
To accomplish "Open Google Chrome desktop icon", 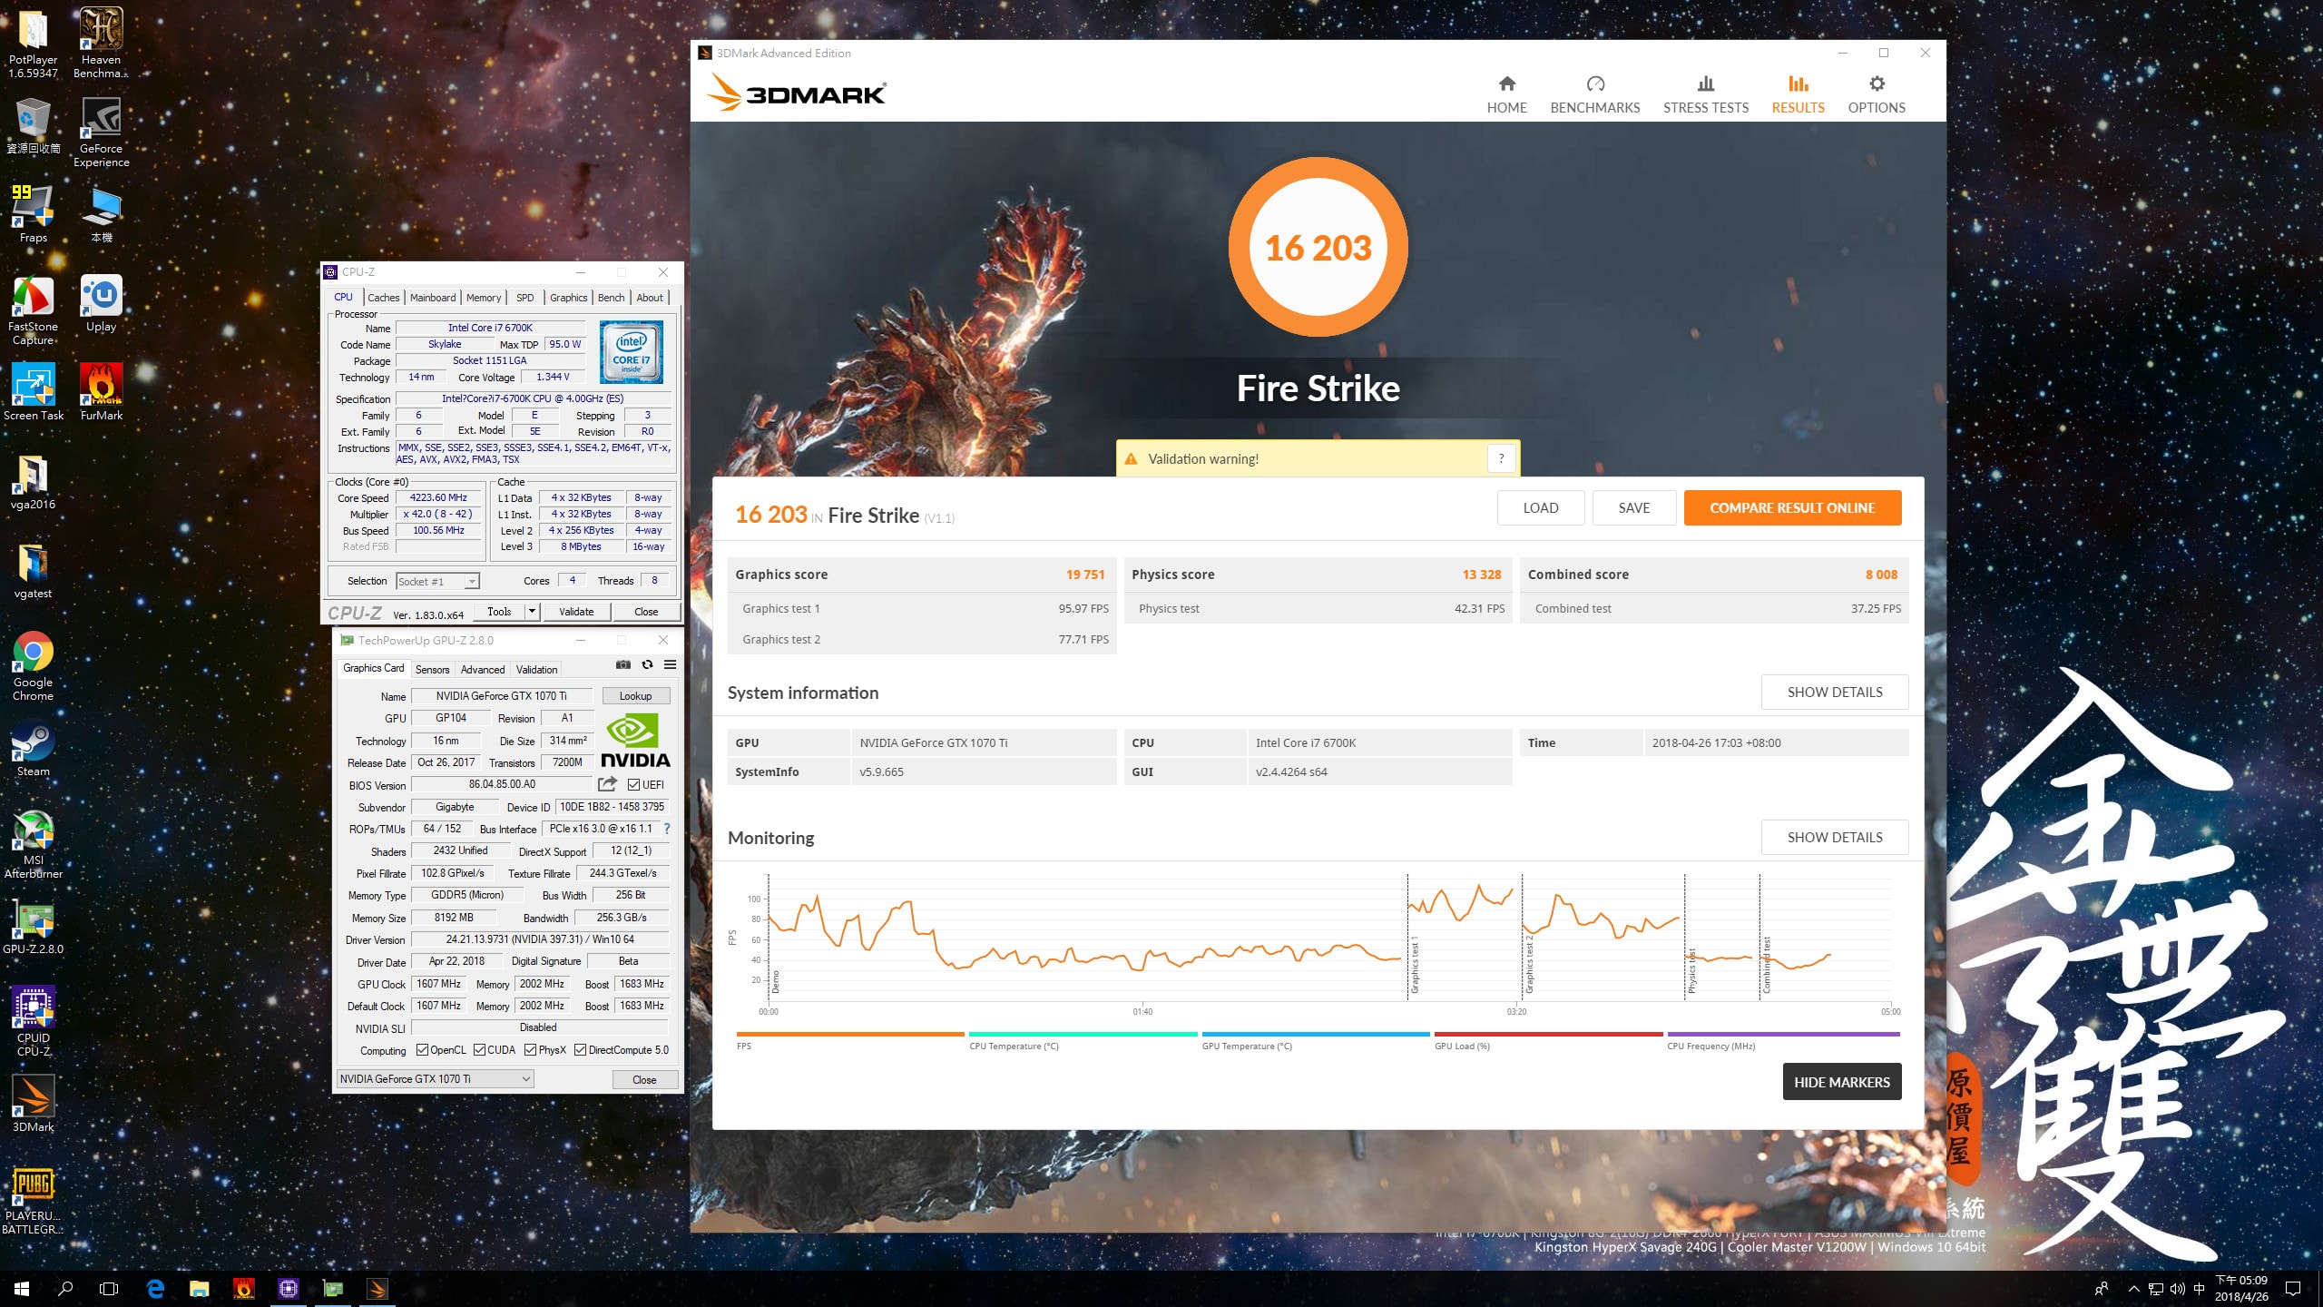I will click(x=34, y=666).
